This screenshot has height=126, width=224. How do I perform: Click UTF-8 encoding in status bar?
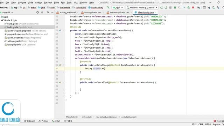click(x=208, y=125)
